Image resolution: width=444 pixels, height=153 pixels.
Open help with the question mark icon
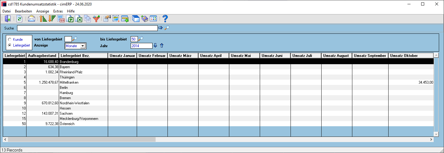coord(165,19)
